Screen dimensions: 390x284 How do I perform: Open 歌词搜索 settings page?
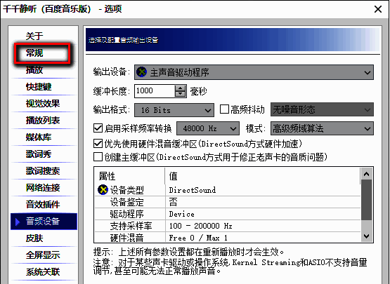43,171
